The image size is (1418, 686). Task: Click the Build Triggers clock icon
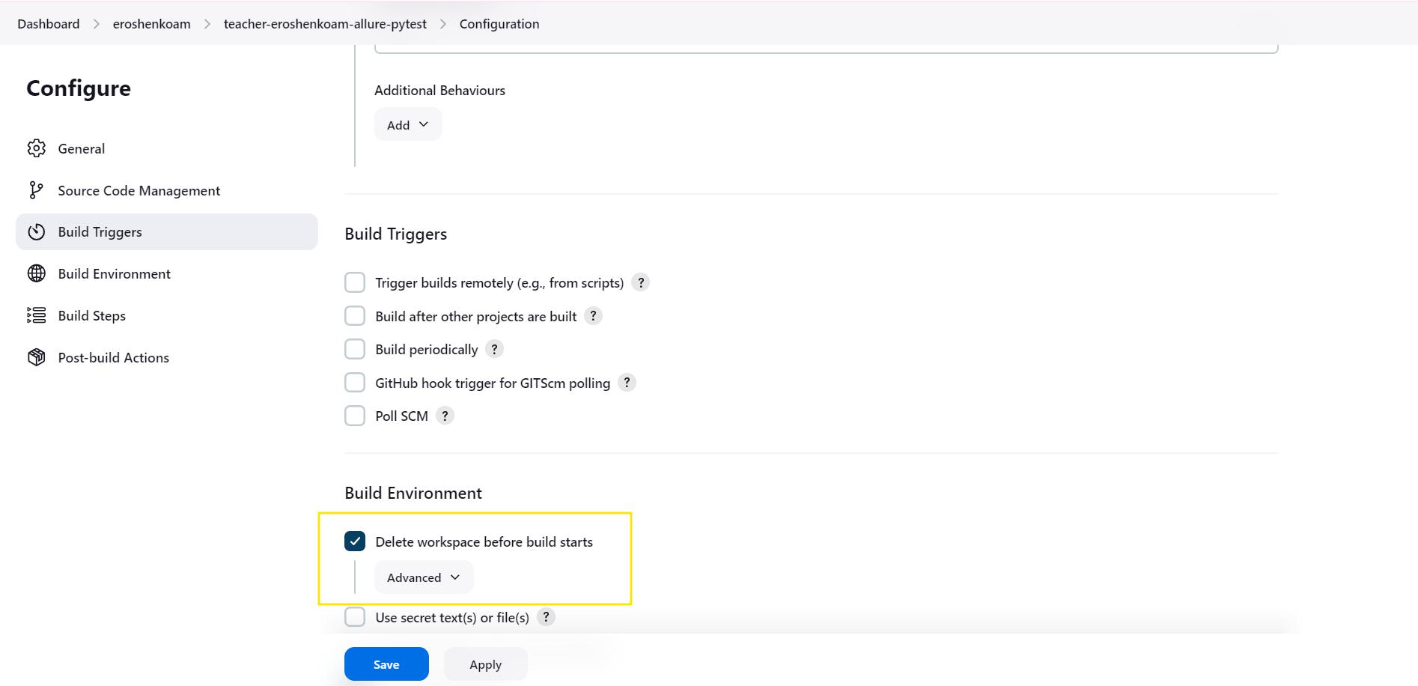click(x=36, y=232)
